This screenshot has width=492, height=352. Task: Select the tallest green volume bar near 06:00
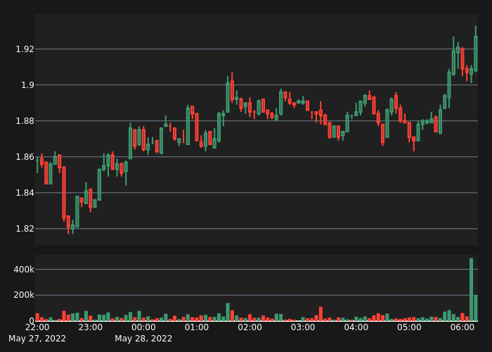point(472,289)
